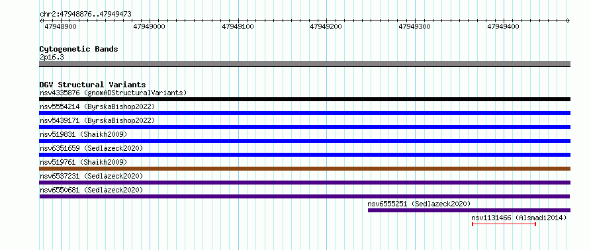
Task: Select the brown nsv519761 variant bar
Action: click(x=304, y=169)
